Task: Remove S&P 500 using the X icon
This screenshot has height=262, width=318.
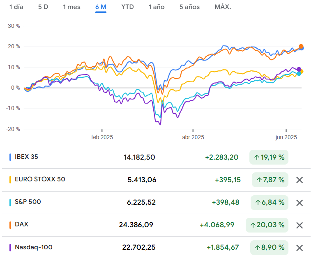Action: [x=300, y=202]
